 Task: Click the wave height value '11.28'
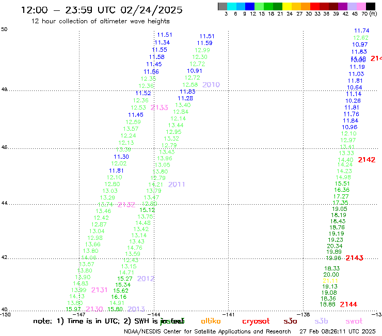tap(185, 98)
